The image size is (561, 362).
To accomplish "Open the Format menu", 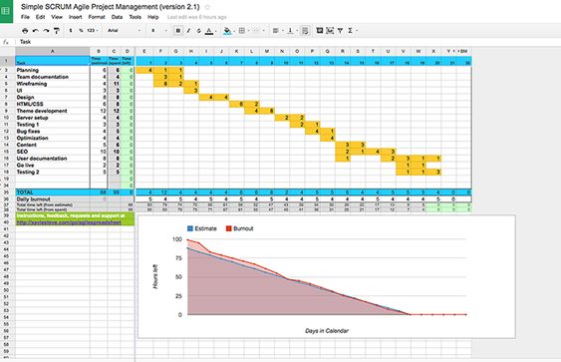I will click(97, 17).
